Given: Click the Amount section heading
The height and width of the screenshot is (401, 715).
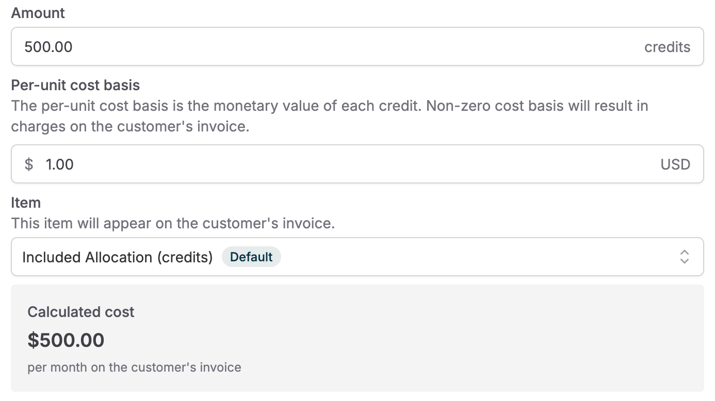Looking at the screenshot, I should [x=38, y=13].
